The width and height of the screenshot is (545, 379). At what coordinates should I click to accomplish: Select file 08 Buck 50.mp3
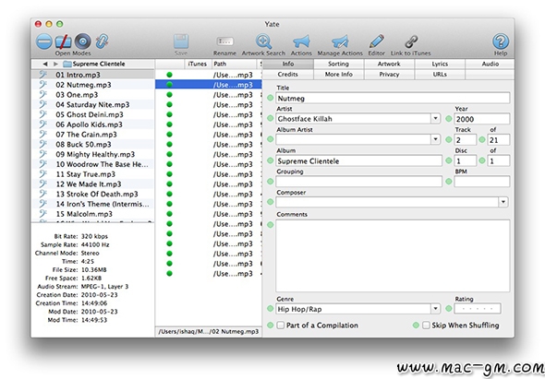pyautogui.click(x=92, y=145)
